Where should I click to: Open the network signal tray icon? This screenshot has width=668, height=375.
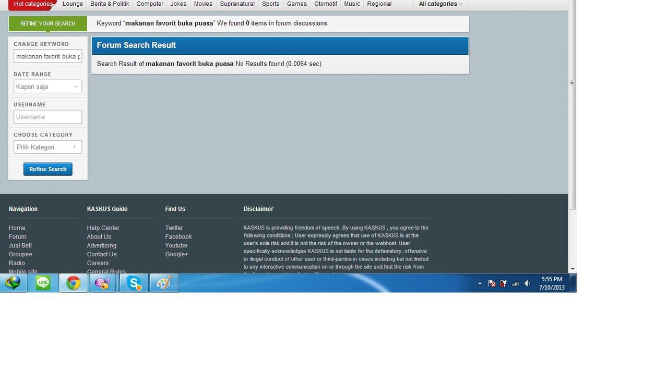[515, 283]
